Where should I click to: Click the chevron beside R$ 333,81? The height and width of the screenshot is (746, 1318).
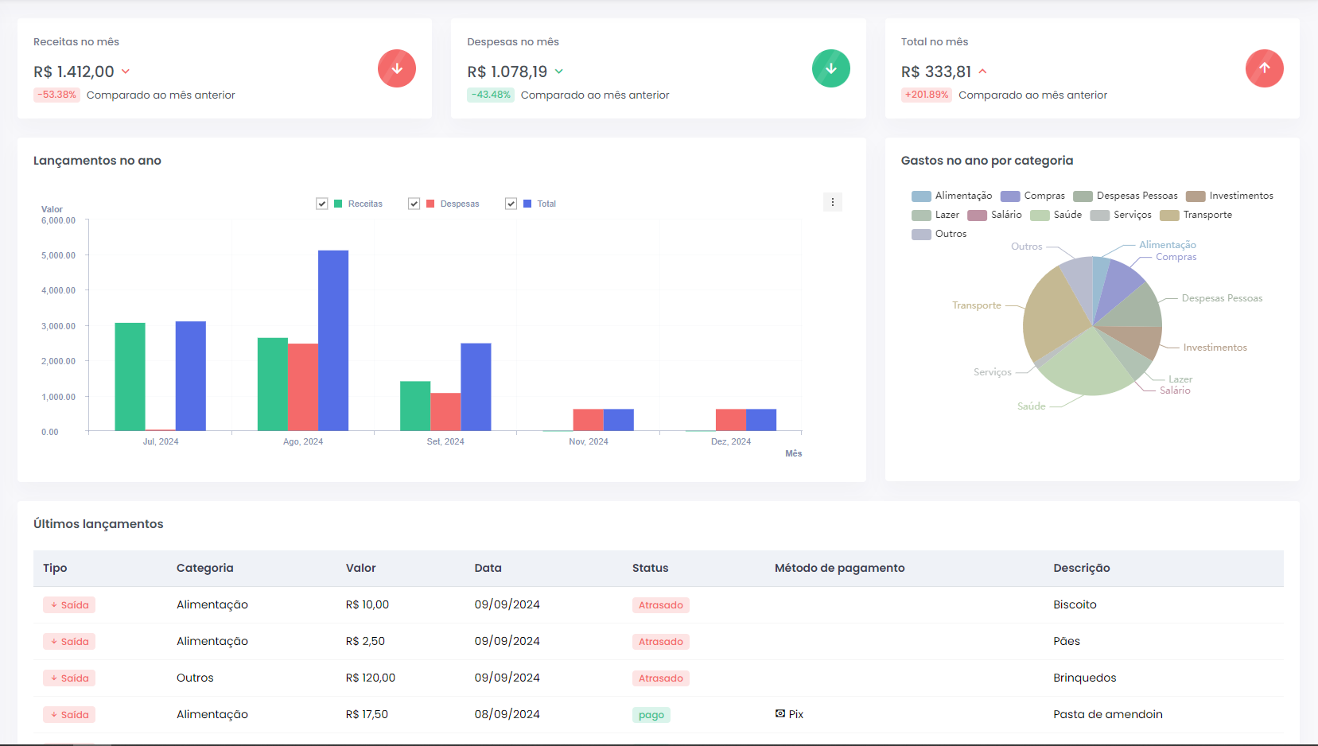pos(983,72)
